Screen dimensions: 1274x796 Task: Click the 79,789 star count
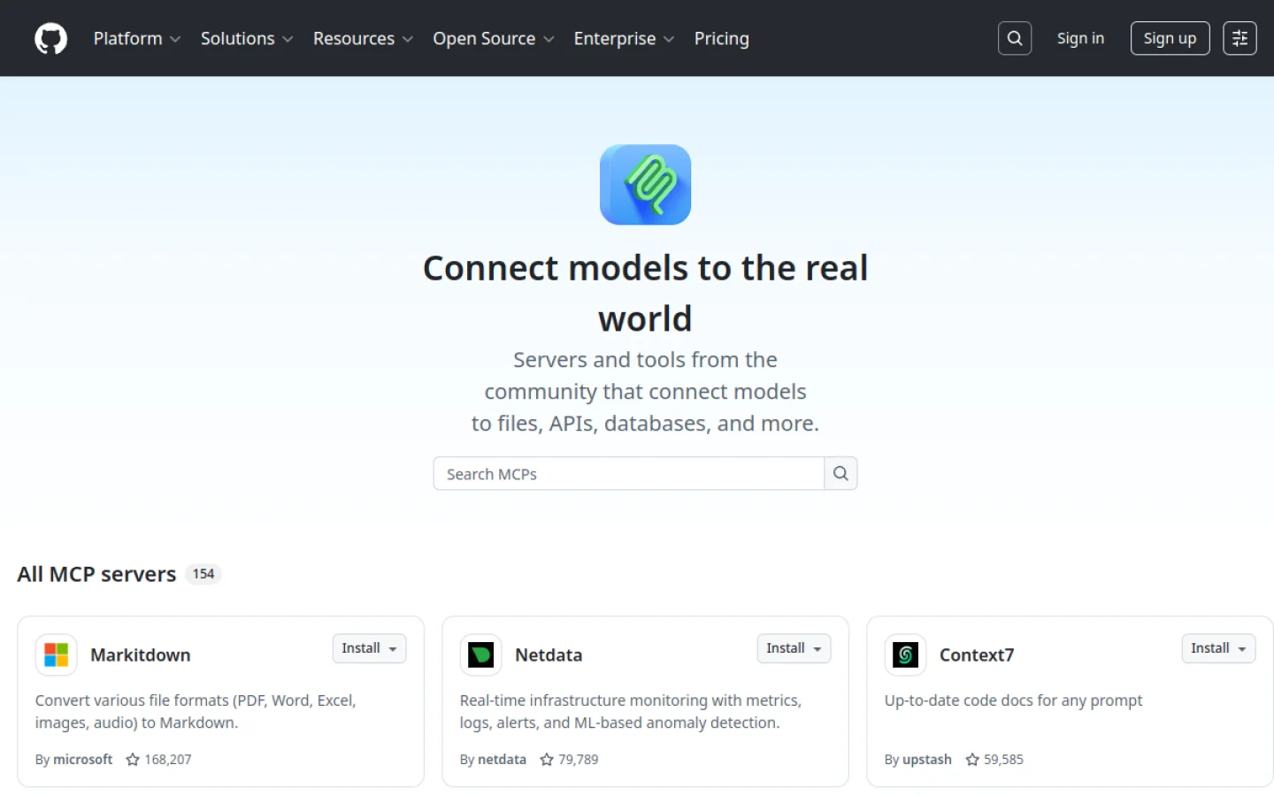(579, 760)
